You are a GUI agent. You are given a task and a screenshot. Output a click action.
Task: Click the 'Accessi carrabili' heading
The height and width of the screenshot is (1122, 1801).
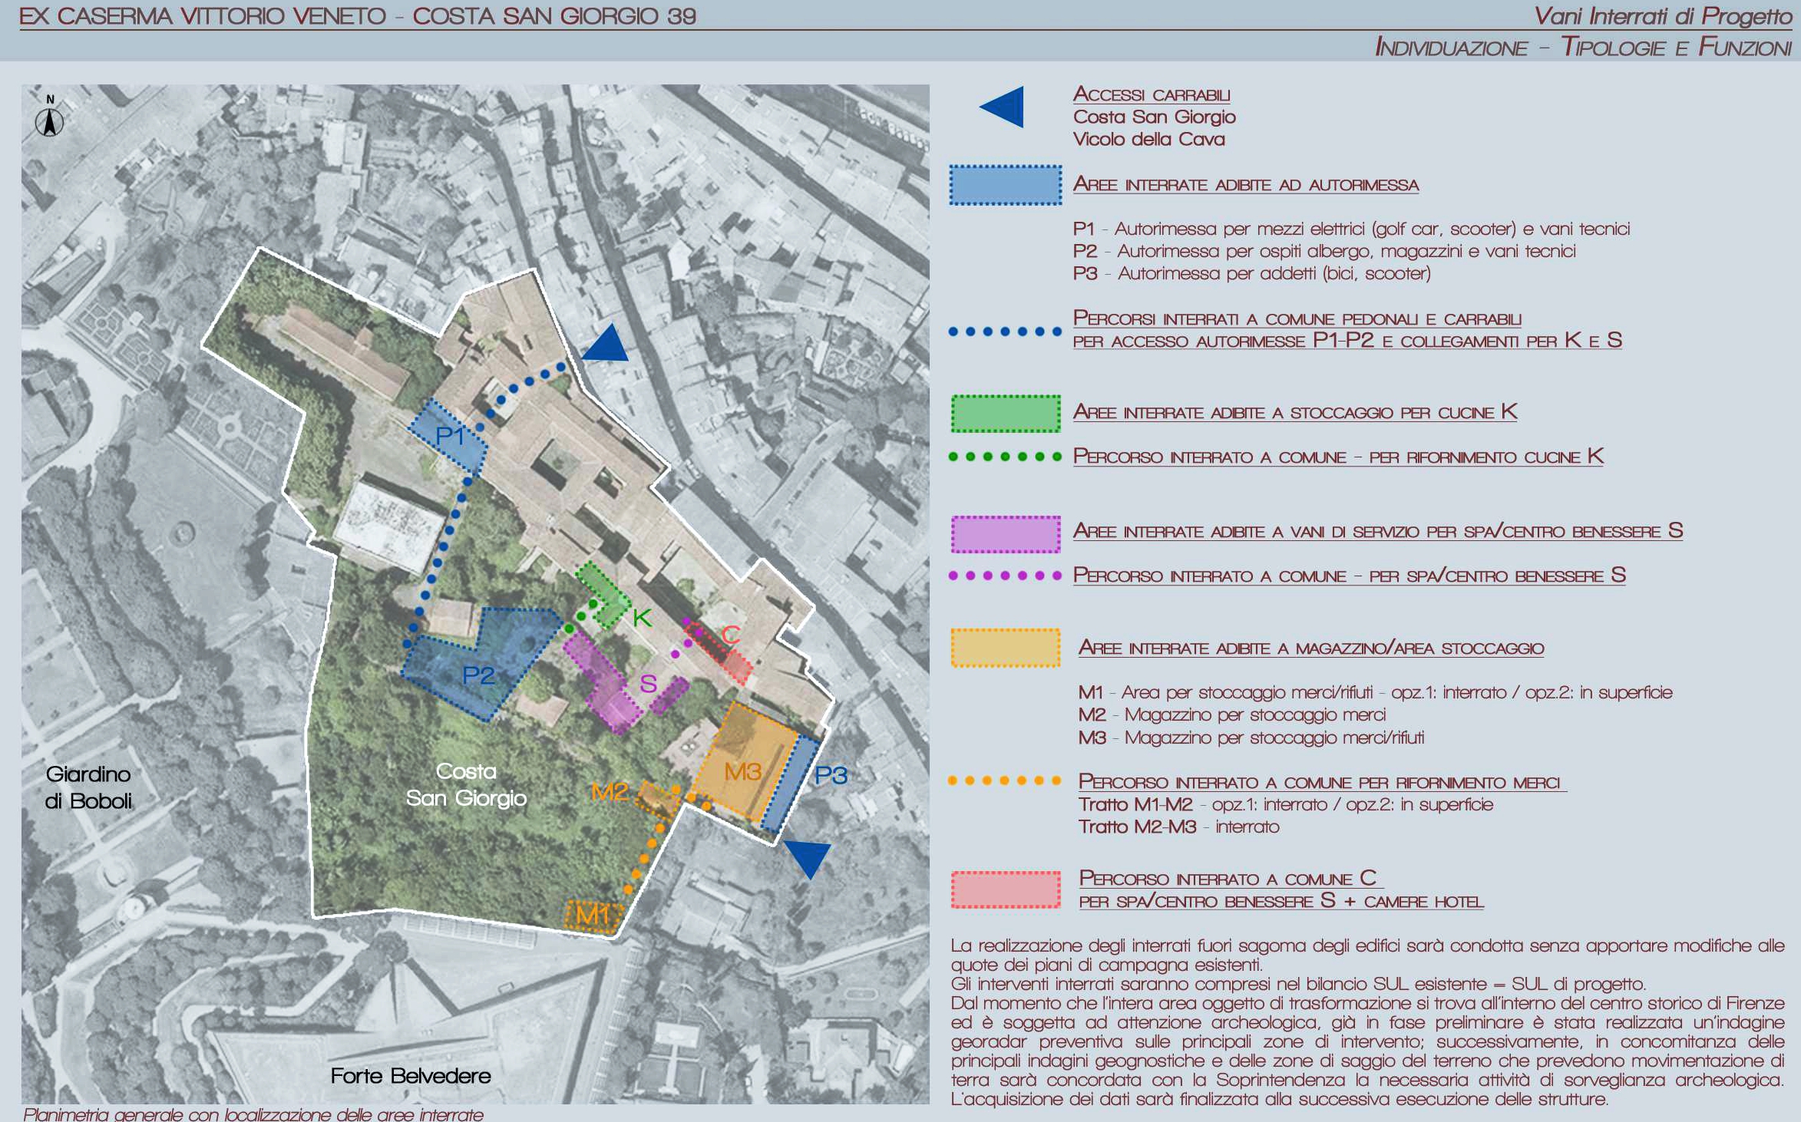[1152, 94]
